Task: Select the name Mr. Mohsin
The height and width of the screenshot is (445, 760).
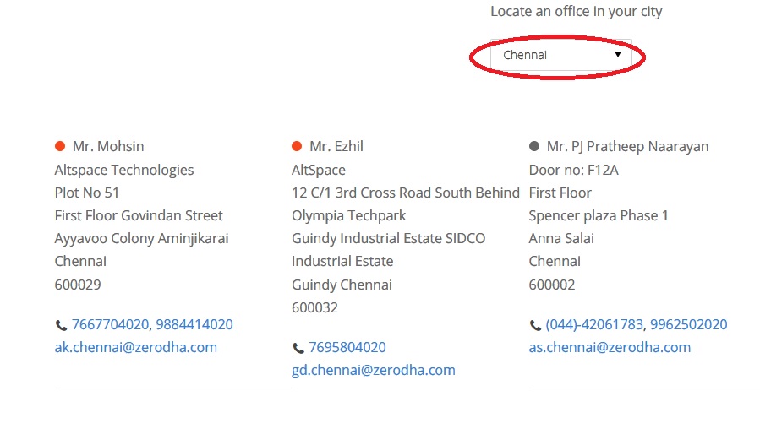Action: pyautogui.click(x=108, y=146)
